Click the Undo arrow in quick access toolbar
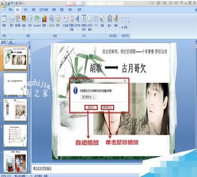The image size is (197, 177). [12, 3]
